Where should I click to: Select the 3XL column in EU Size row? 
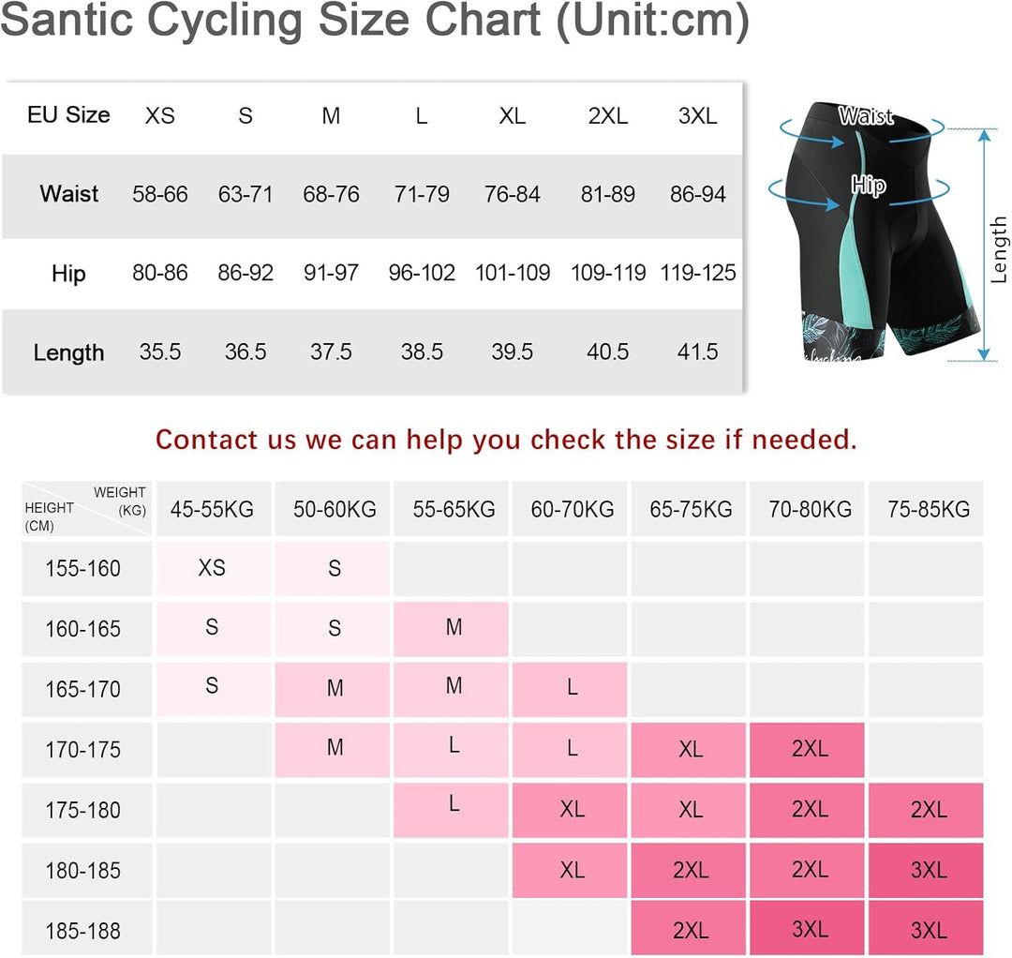coord(697,116)
